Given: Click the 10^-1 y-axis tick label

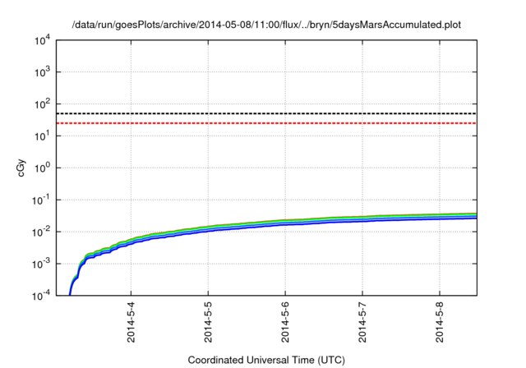Looking at the screenshot, I should pos(41,200).
